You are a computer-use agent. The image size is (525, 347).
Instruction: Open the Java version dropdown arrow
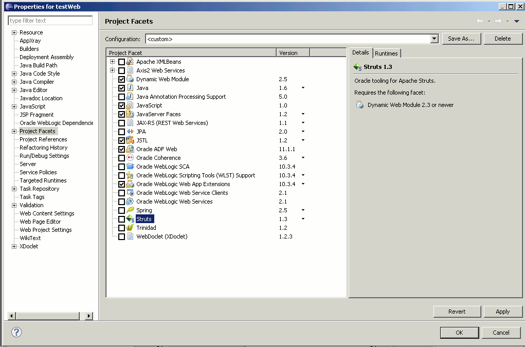point(303,88)
